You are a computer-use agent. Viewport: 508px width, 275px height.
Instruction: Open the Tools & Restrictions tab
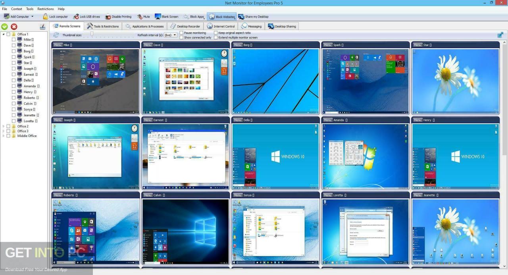point(103,26)
